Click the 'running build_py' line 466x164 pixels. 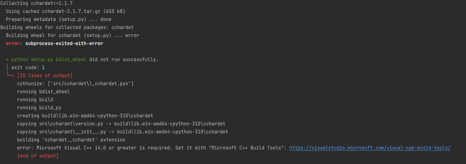click(39, 107)
